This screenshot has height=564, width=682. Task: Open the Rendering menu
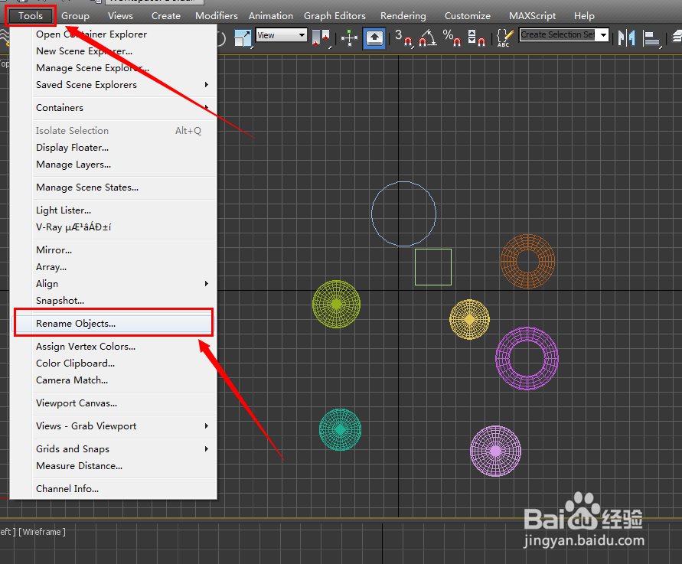tap(403, 16)
